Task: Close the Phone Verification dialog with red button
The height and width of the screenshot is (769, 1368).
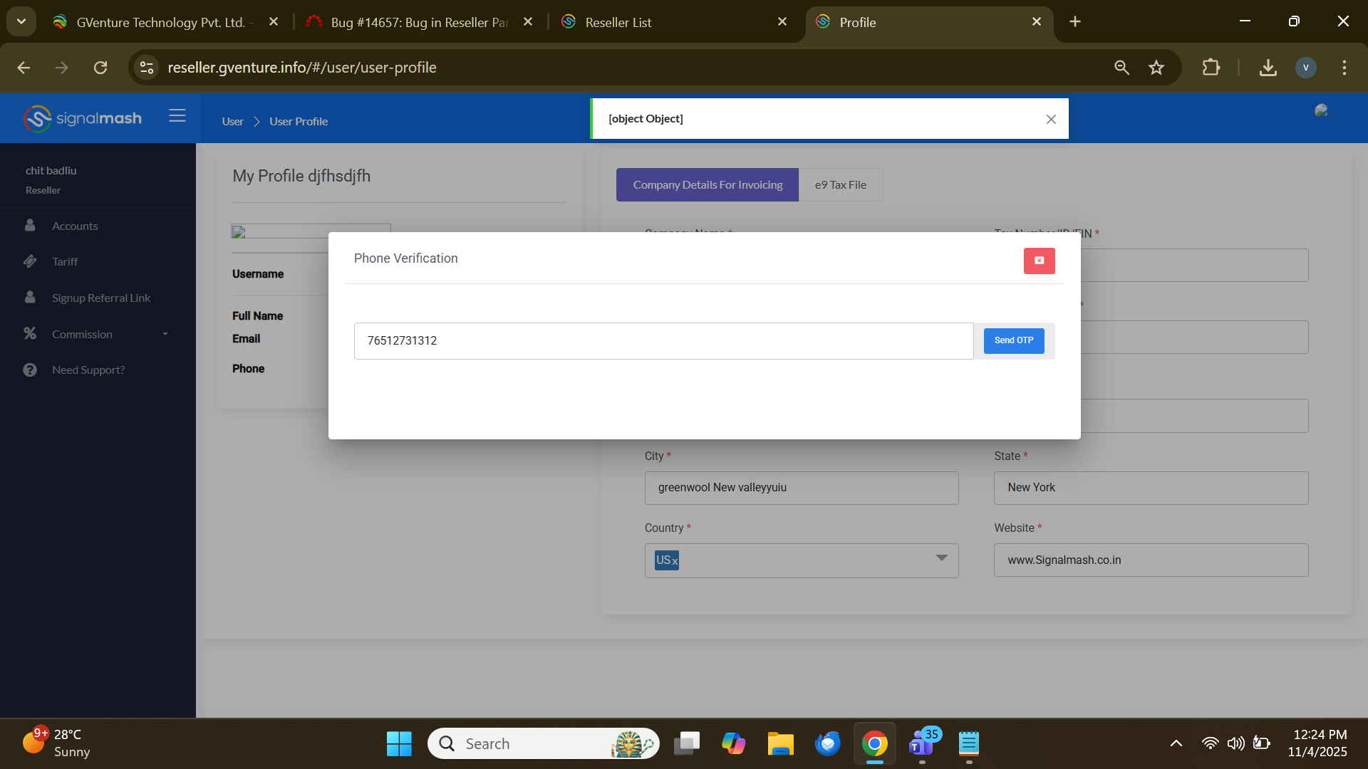Action: click(1039, 261)
